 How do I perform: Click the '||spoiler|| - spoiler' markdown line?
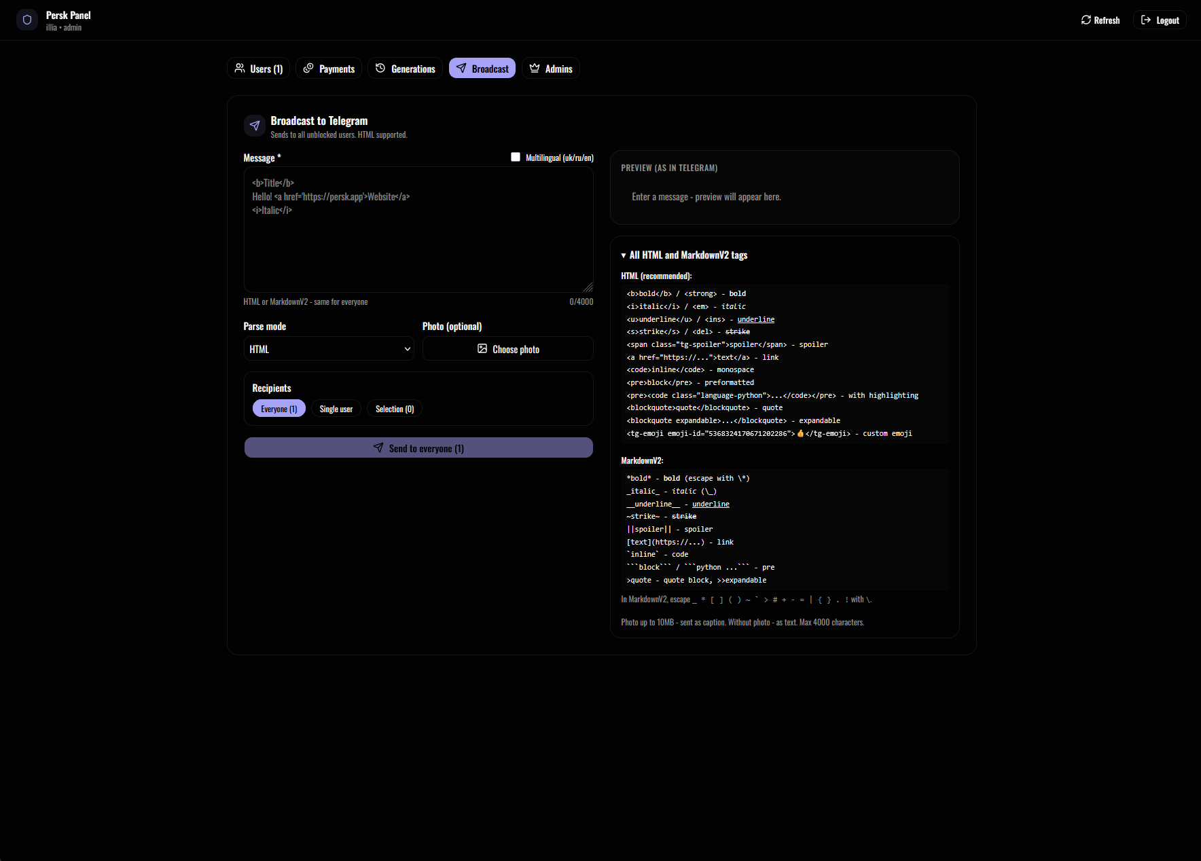(670, 529)
